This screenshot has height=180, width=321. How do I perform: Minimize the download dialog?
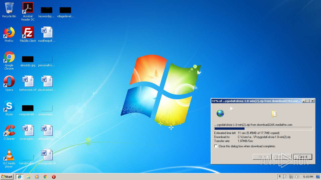[304, 101]
